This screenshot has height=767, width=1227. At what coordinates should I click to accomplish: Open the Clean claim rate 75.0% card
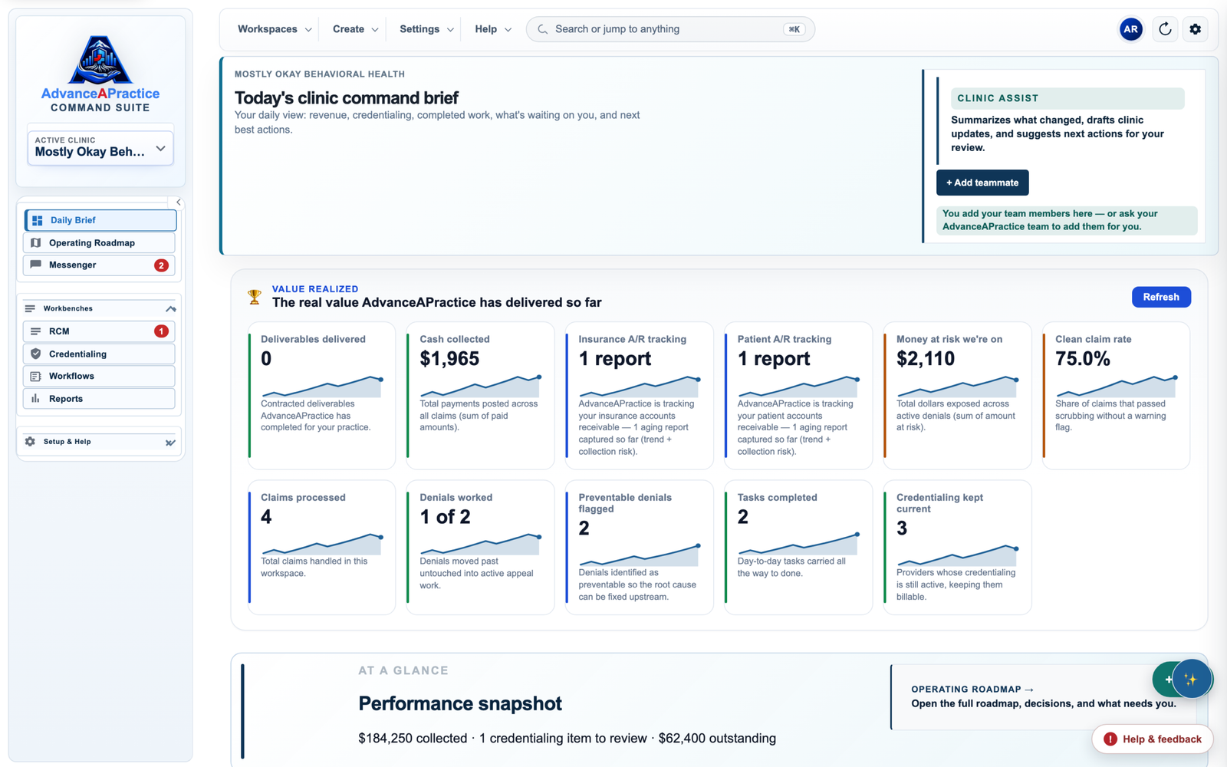coord(1116,395)
